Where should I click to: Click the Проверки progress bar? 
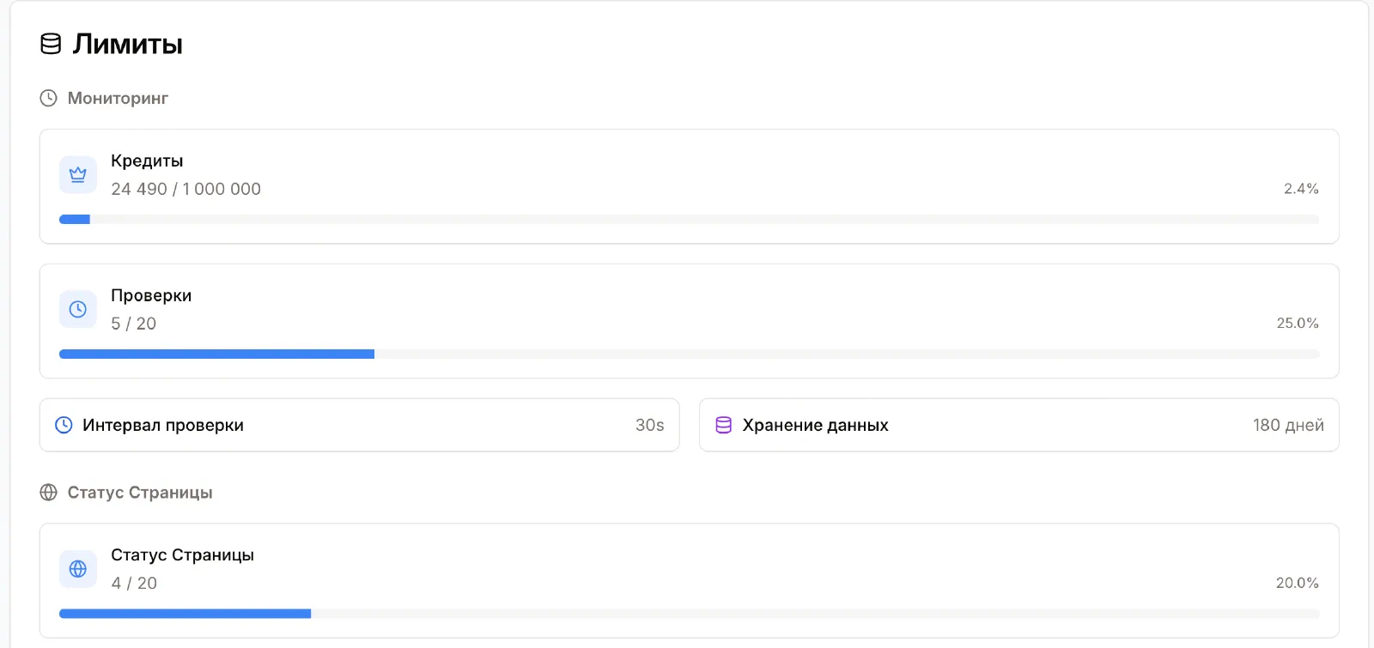pos(689,354)
